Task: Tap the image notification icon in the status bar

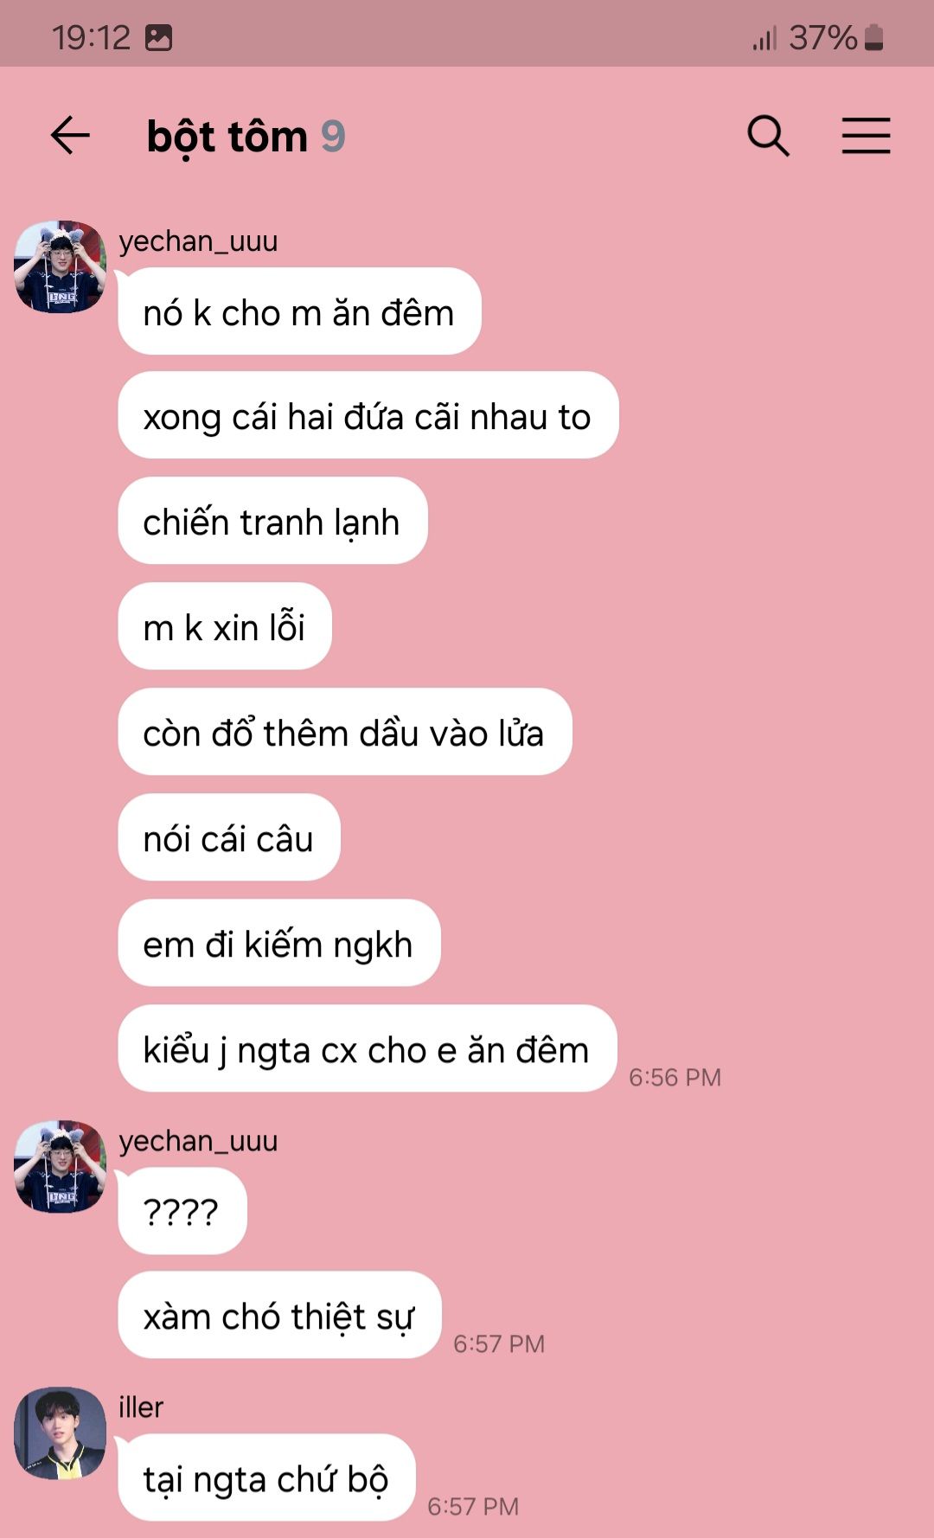Action: 158,37
